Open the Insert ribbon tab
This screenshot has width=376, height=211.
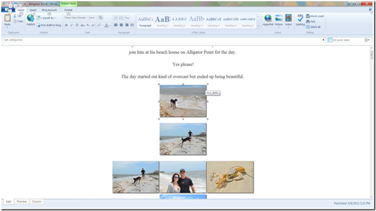coord(33,10)
